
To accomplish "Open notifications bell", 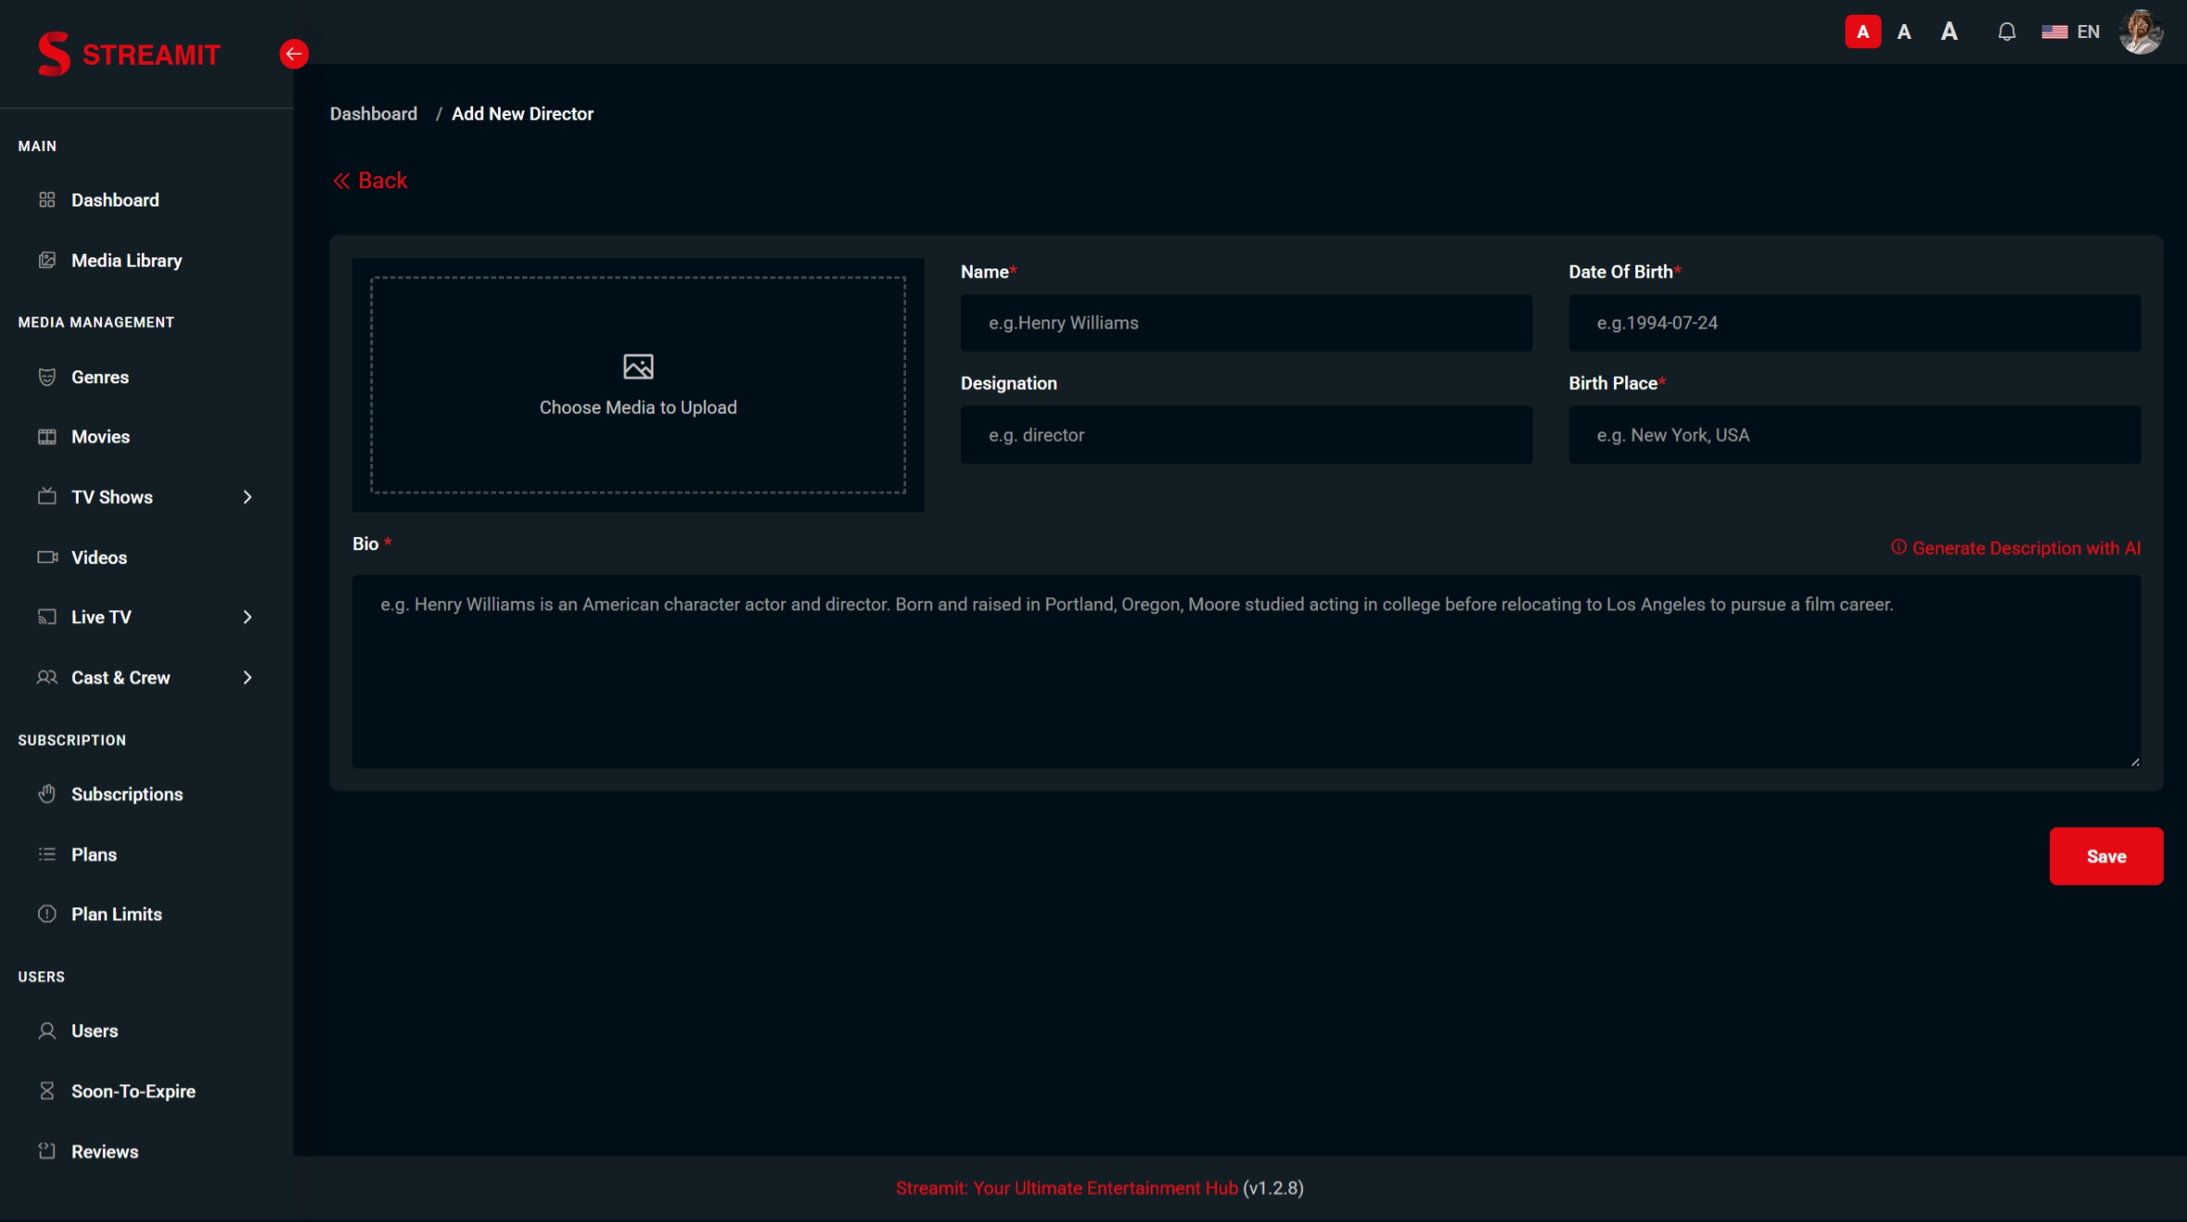I will (x=2006, y=31).
